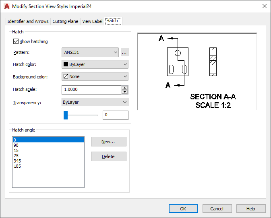This screenshot has width=271, height=218.
Task: Open the Background color dropdown
Action: pos(95,76)
